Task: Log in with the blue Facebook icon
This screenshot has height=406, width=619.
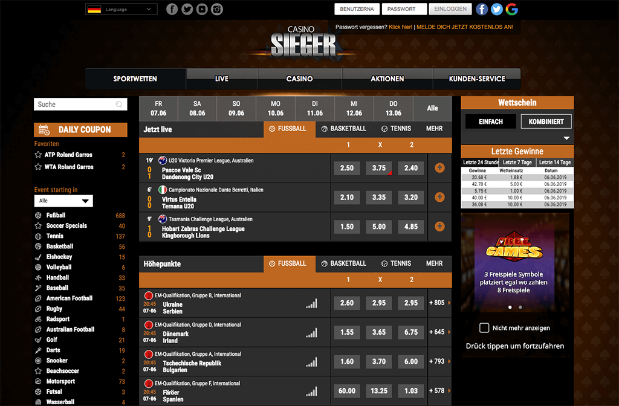Action: tap(482, 9)
